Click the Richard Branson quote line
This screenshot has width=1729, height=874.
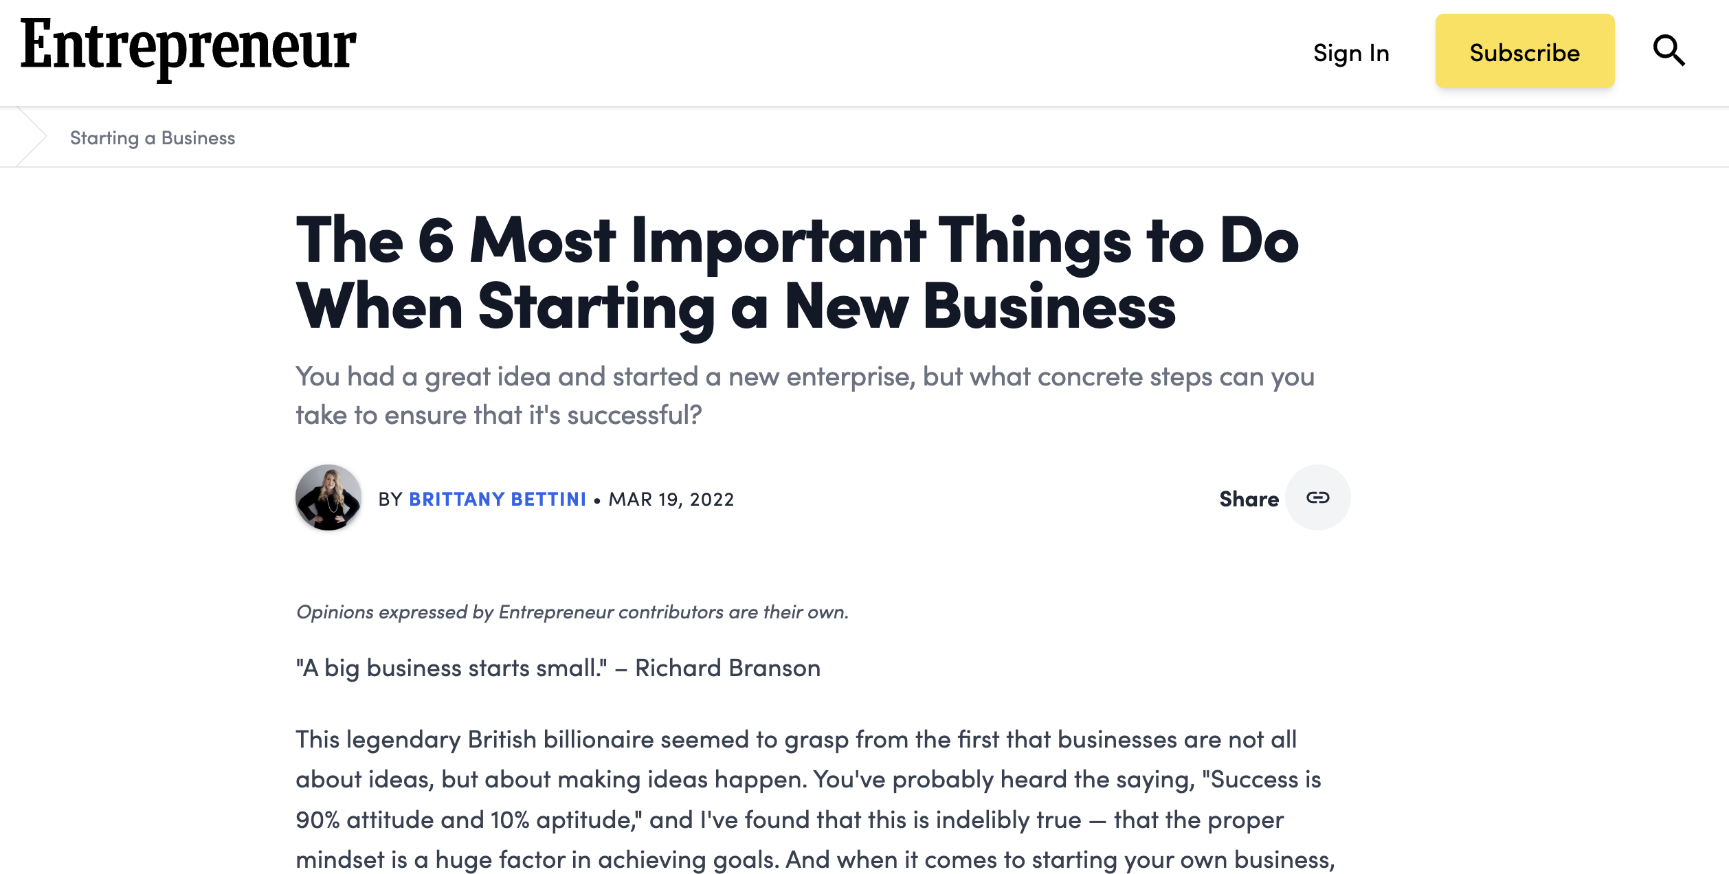558,668
